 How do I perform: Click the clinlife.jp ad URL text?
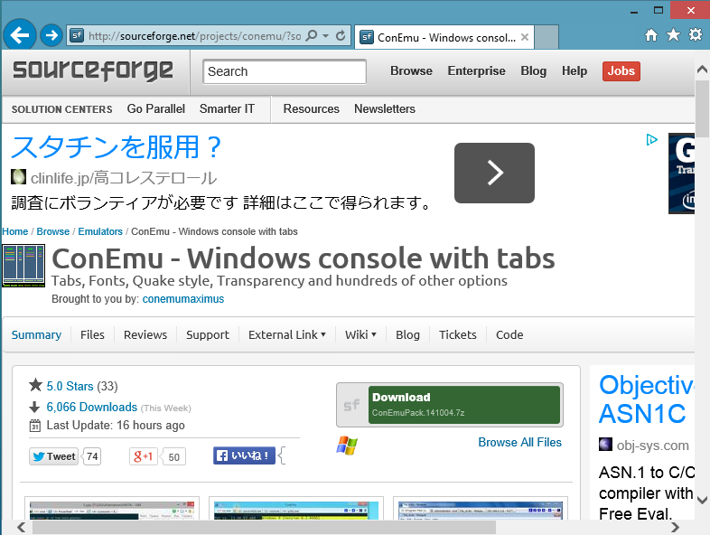click(124, 179)
